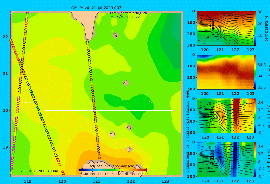Click the salinity color scale bar
The image size is (270, 184).
pos(255,72)
